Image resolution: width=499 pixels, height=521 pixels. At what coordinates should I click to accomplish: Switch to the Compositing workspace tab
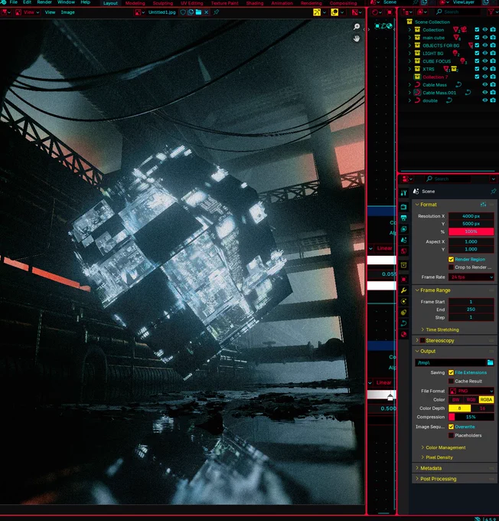(344, 3)
